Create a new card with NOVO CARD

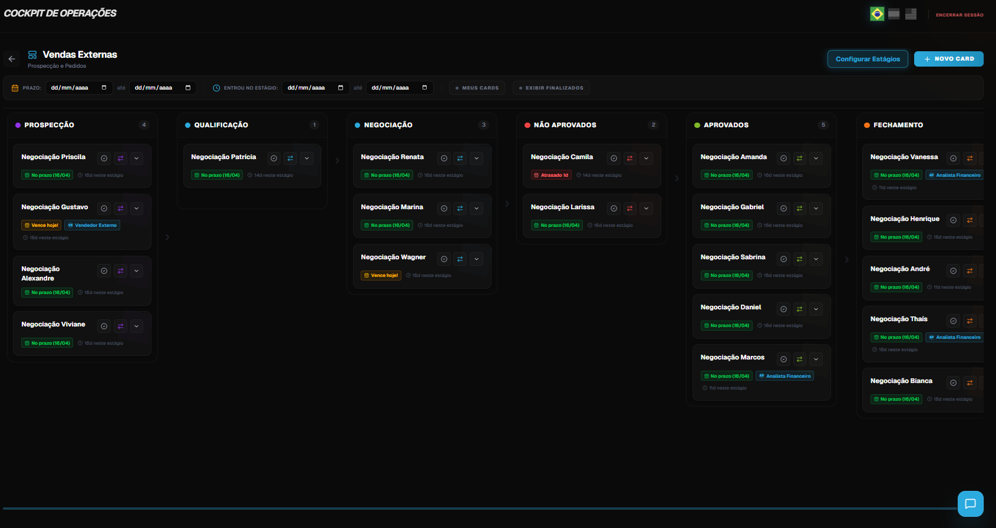[949, 59]
